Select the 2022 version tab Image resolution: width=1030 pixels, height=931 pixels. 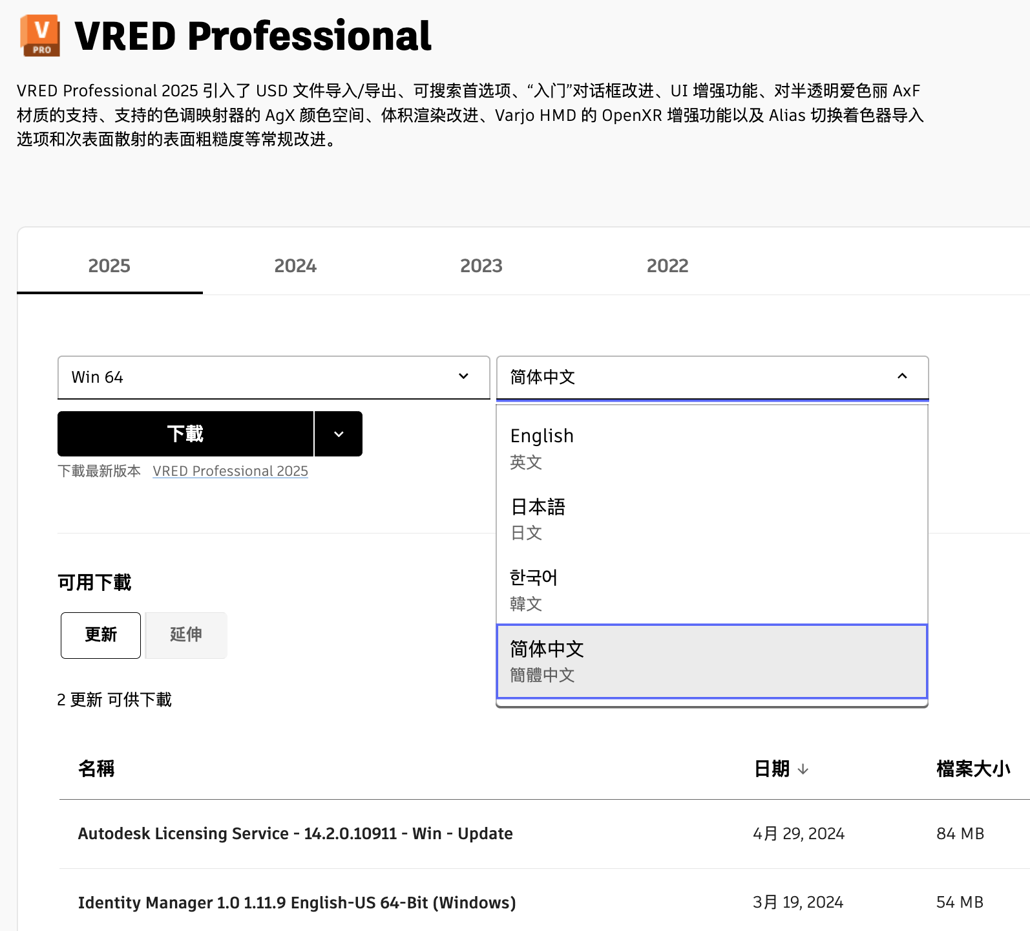point(667,266)
